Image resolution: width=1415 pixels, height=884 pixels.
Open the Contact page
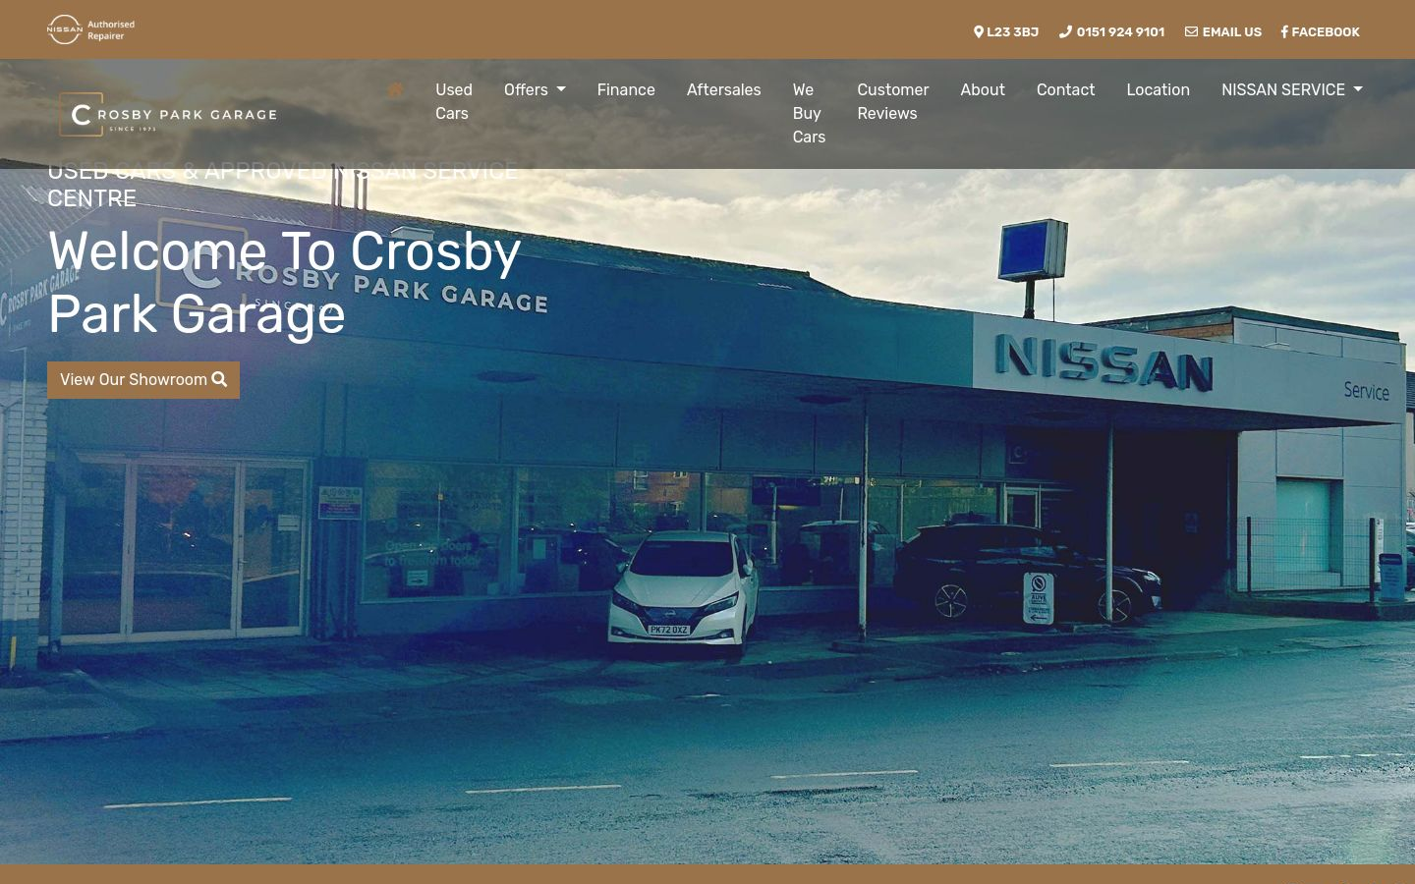[1065, 89]
